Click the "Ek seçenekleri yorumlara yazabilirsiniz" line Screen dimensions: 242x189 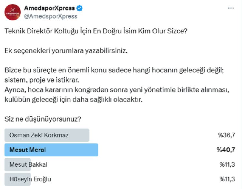click(66, 51)
